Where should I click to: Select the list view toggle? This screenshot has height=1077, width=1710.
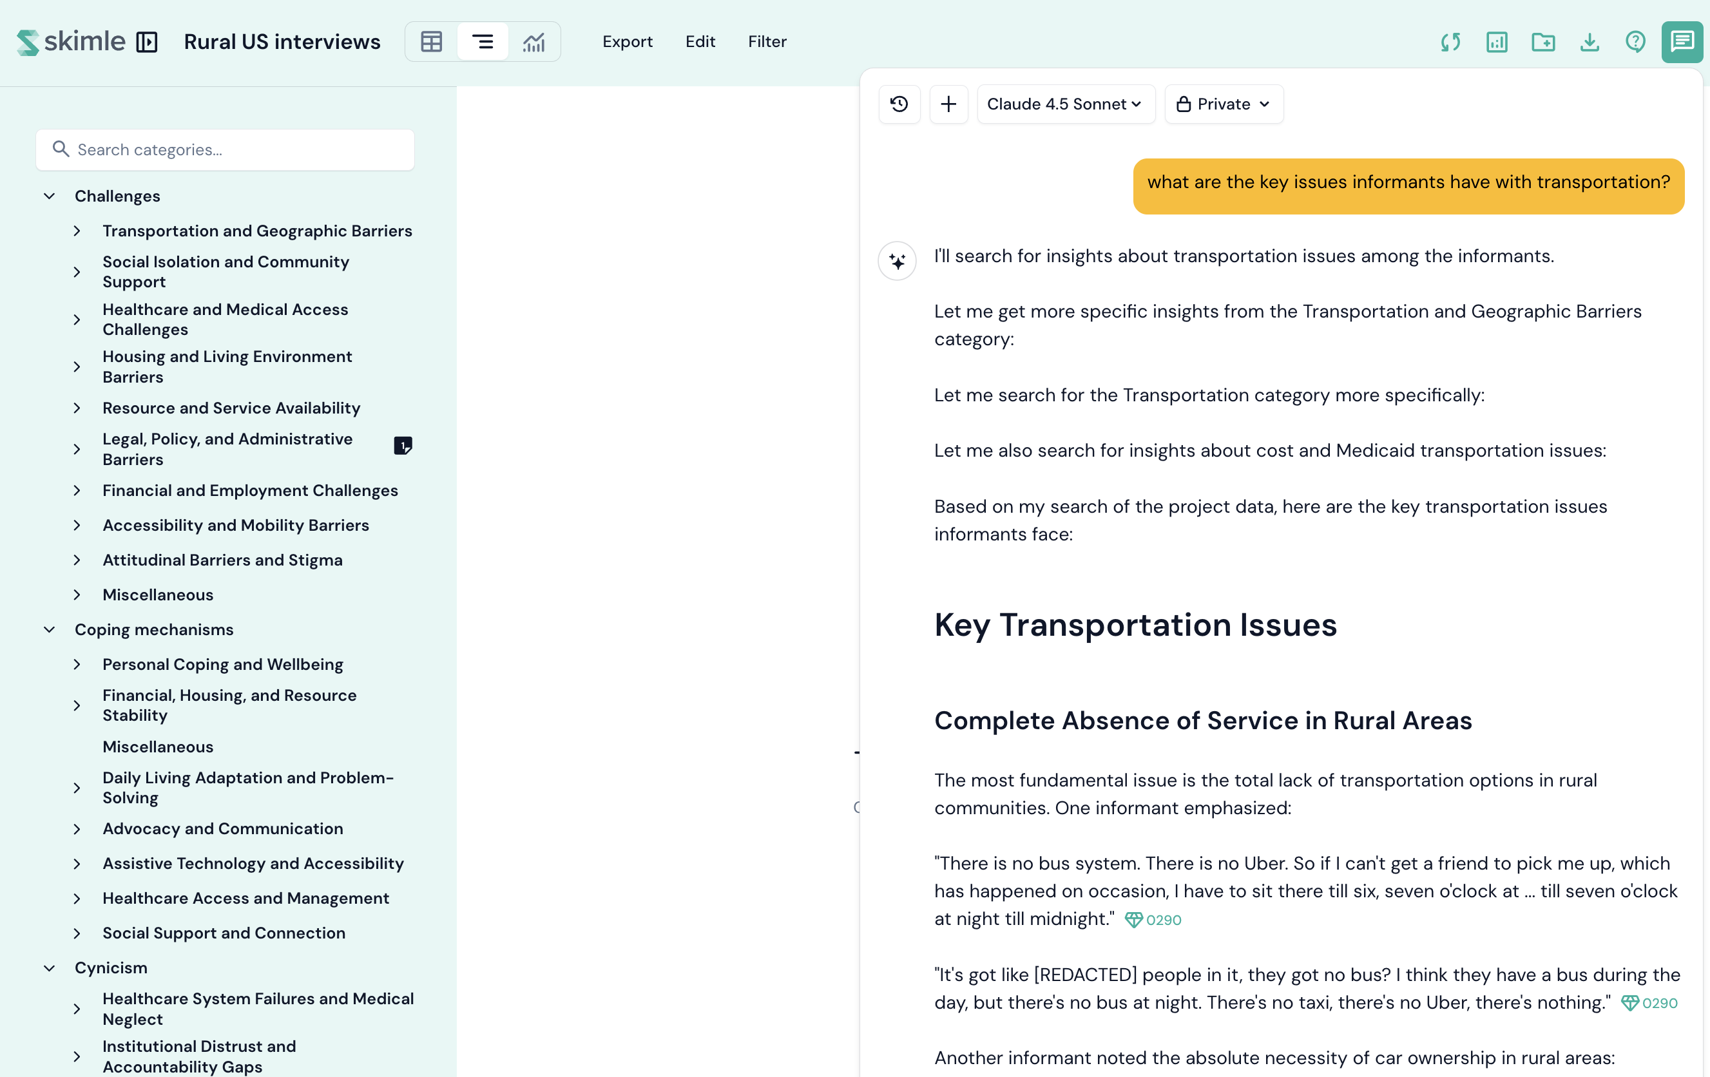pyautogui.click(x=483, y=42)
